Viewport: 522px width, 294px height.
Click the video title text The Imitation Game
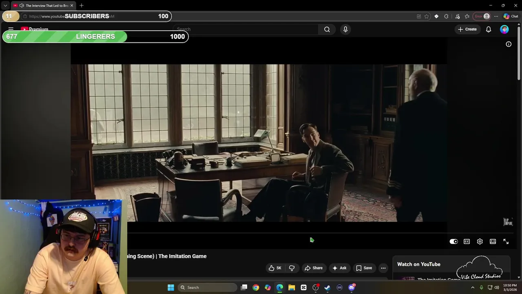(182, 256)
